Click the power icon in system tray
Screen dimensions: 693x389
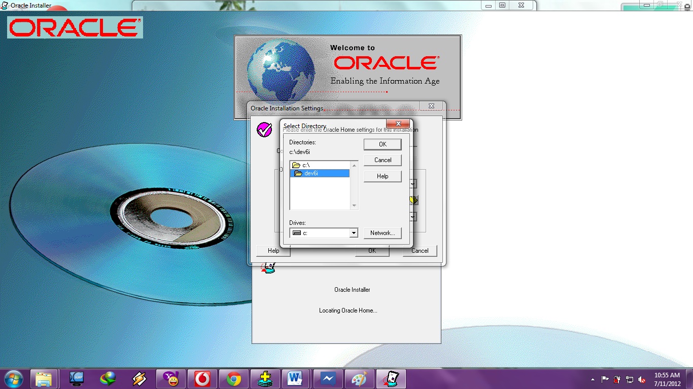pos(617,379)
